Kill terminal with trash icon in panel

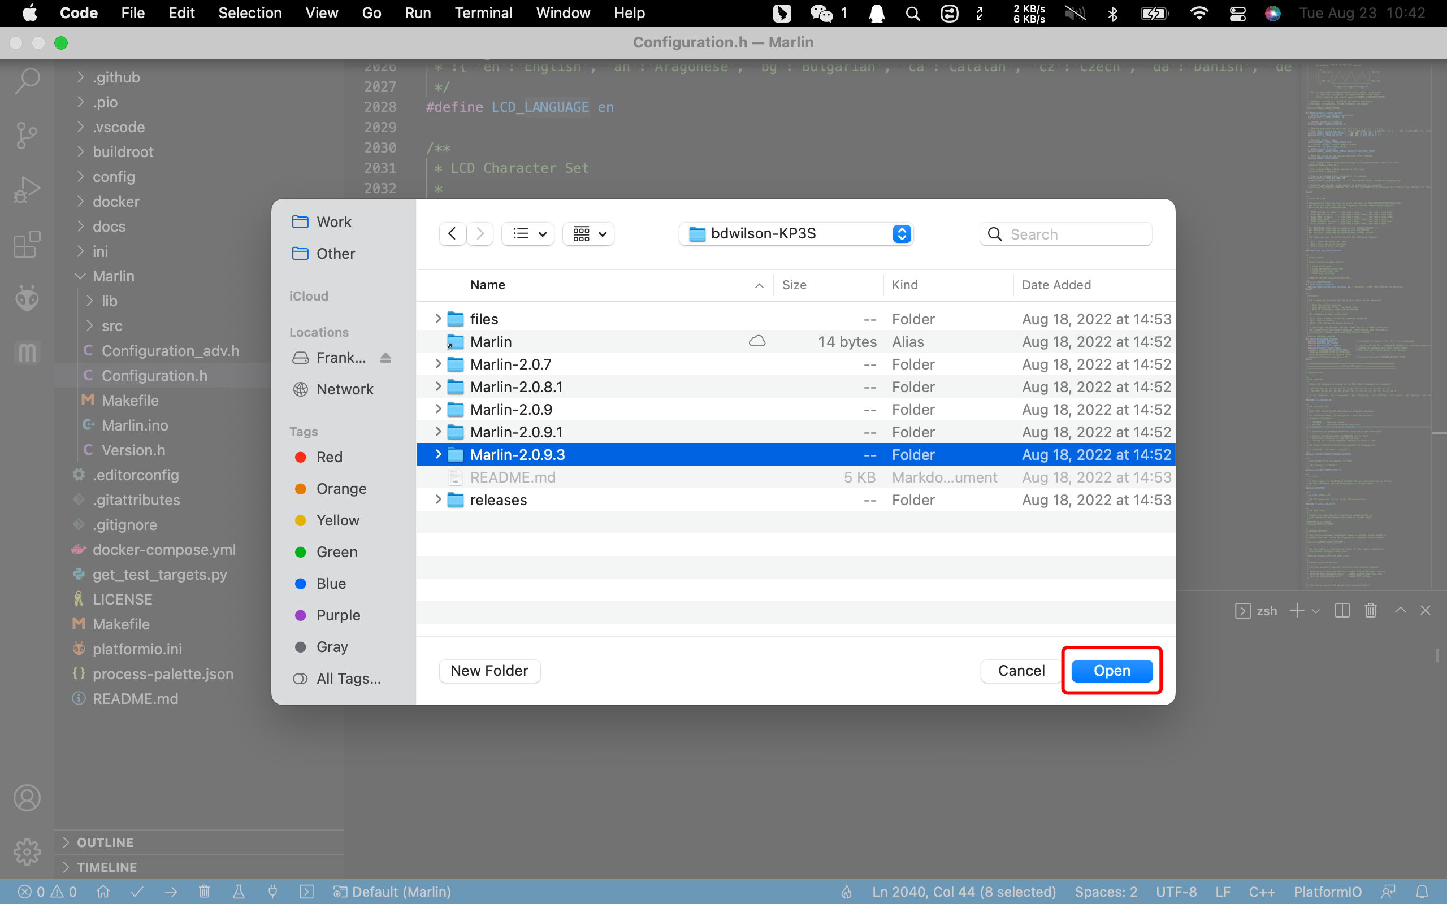point(1371,610)
